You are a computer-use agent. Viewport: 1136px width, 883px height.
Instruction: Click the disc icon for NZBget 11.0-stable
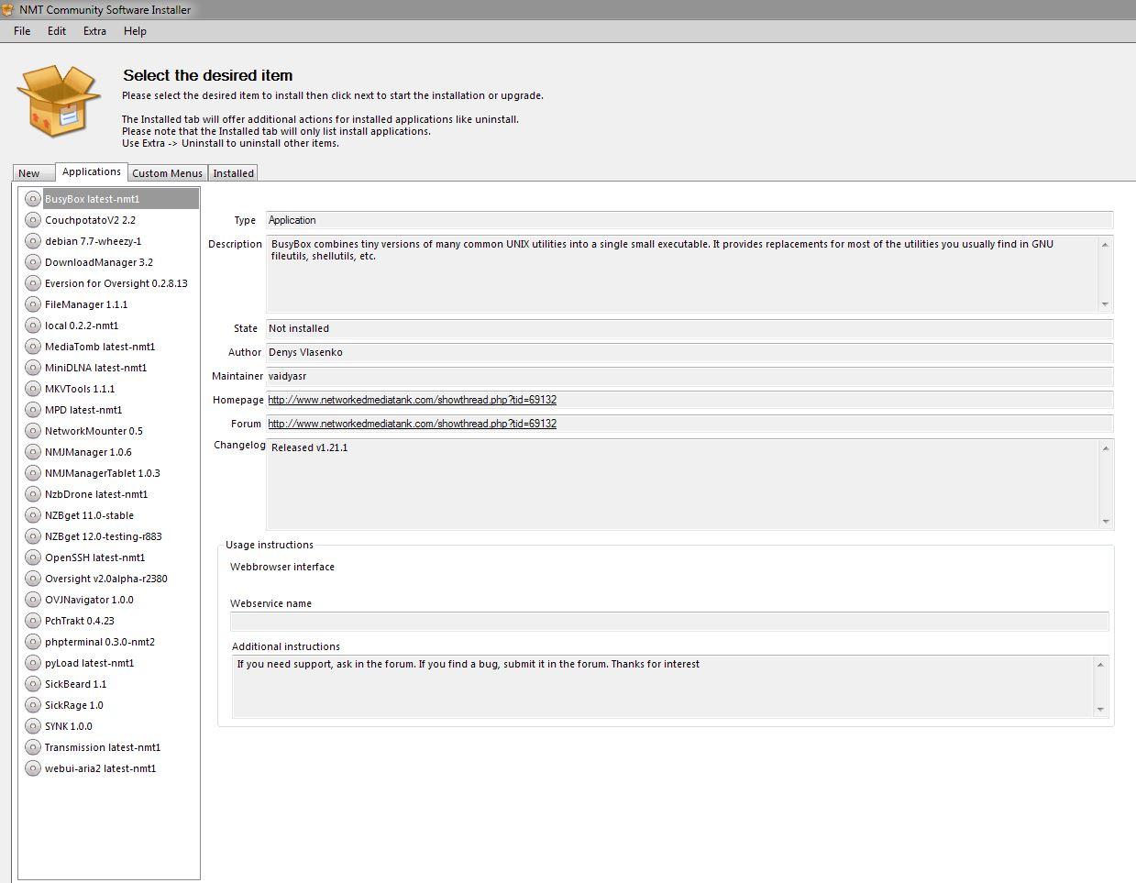pos(33,515)
